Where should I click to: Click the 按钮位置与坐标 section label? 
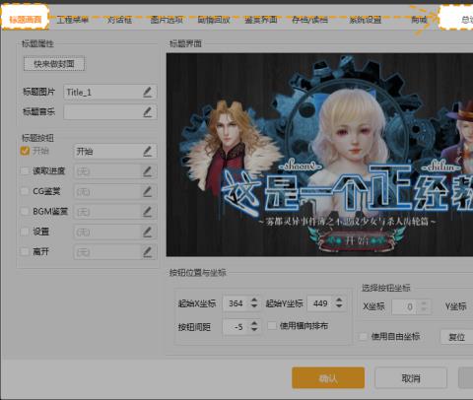[198, 272]
